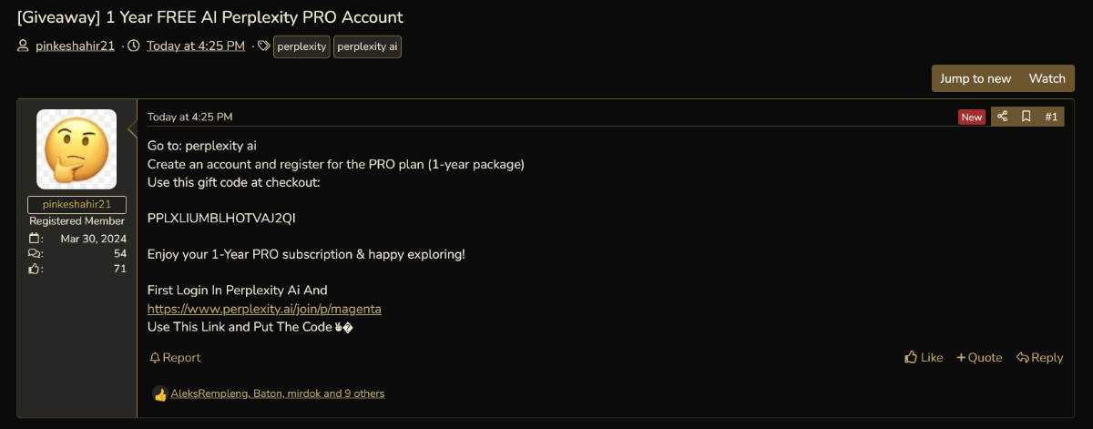Viewport: 1093px width, 429px height.
Task: Bookmark this post with the bookmark icon
Action: 1026,117
